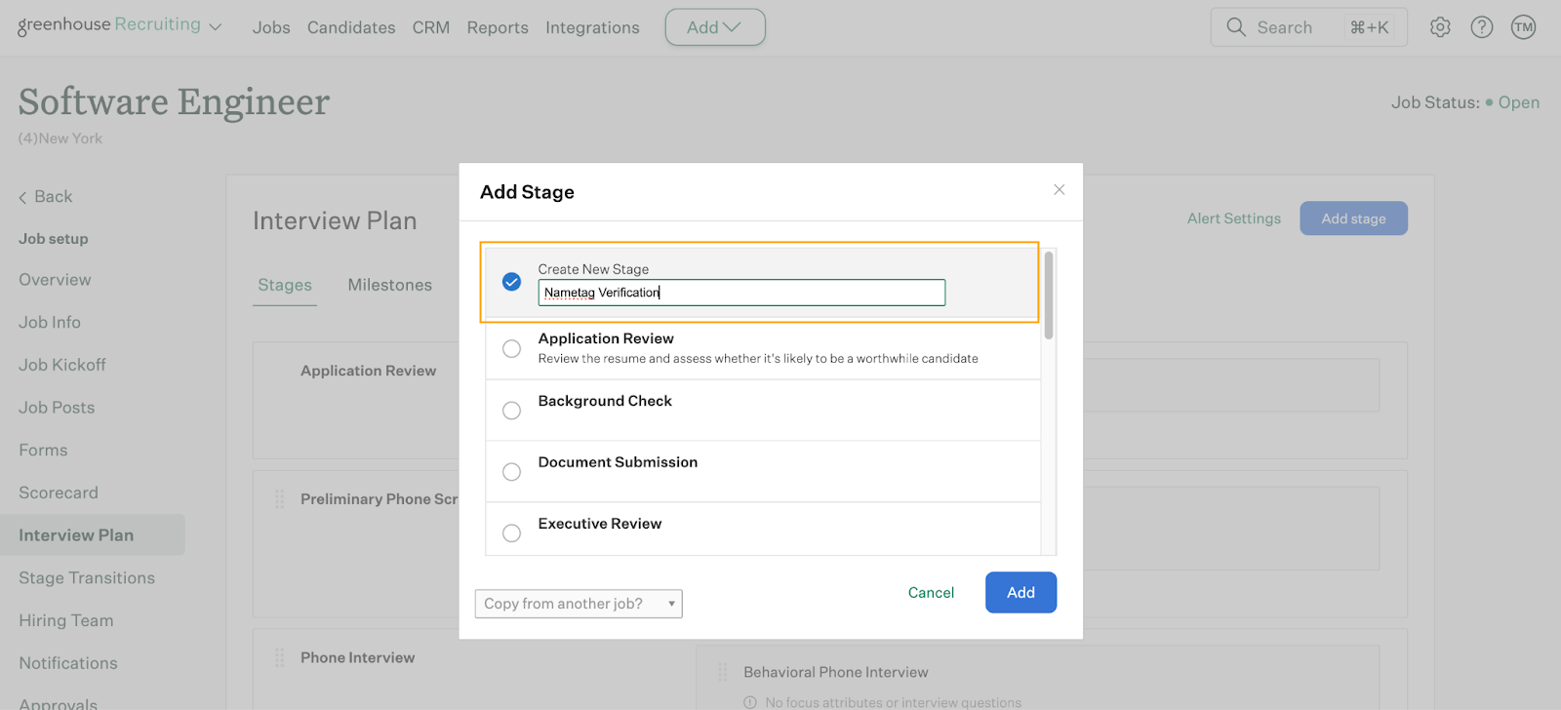Switch to the Milestones tab
Screen dimensions: 1561x710
pyautogui.click(x=389, y=285)
